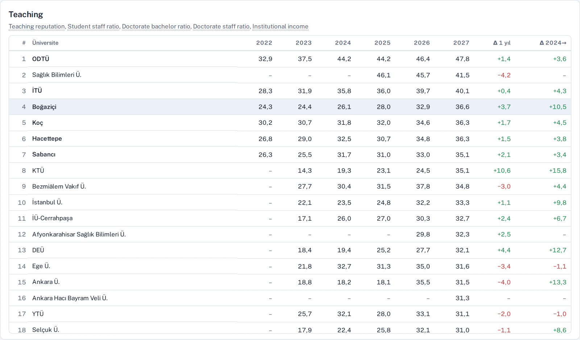Screen dimensions: 580x340
Task: Select the highlighted Boğaziçi row name
Action: point(44,107)
